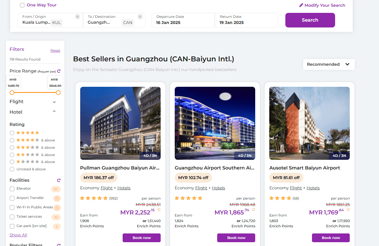Screen dimensions: 379x246
Task: Open the Recommended sort dropdown
Action: coord(329,64)
